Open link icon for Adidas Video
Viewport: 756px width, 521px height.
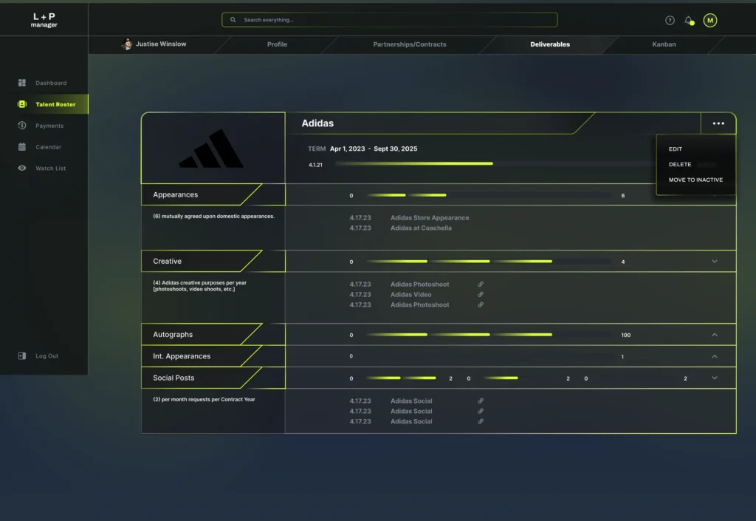481,294
